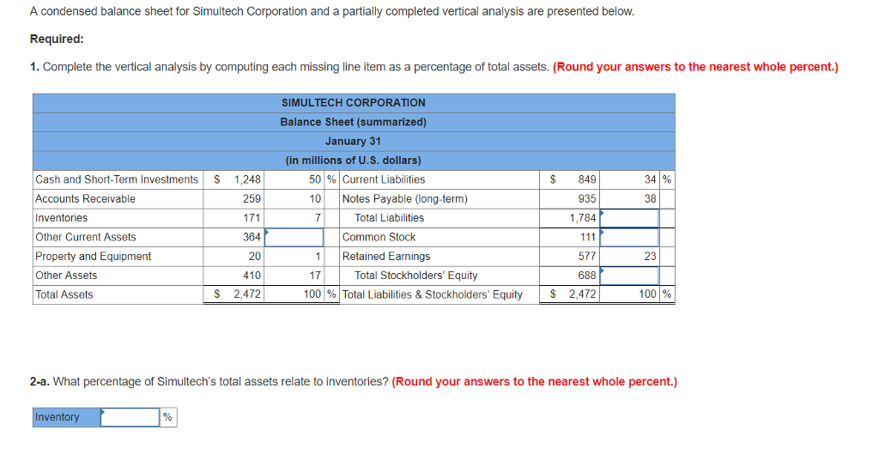The height and width of the screenshot is (461, 879).
Task: Click the 'SIMULTECH CORPORATION' table header
Action: pyautogui.click(x=354, y=103)
